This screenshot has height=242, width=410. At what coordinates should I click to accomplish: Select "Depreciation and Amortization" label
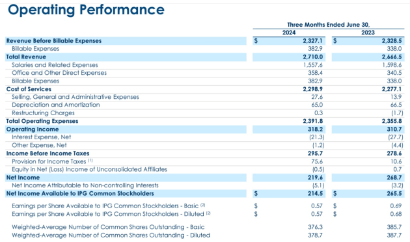(x=56, y=105)
